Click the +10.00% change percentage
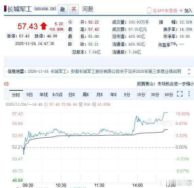The image size is (194, 188). coord(56,29)
